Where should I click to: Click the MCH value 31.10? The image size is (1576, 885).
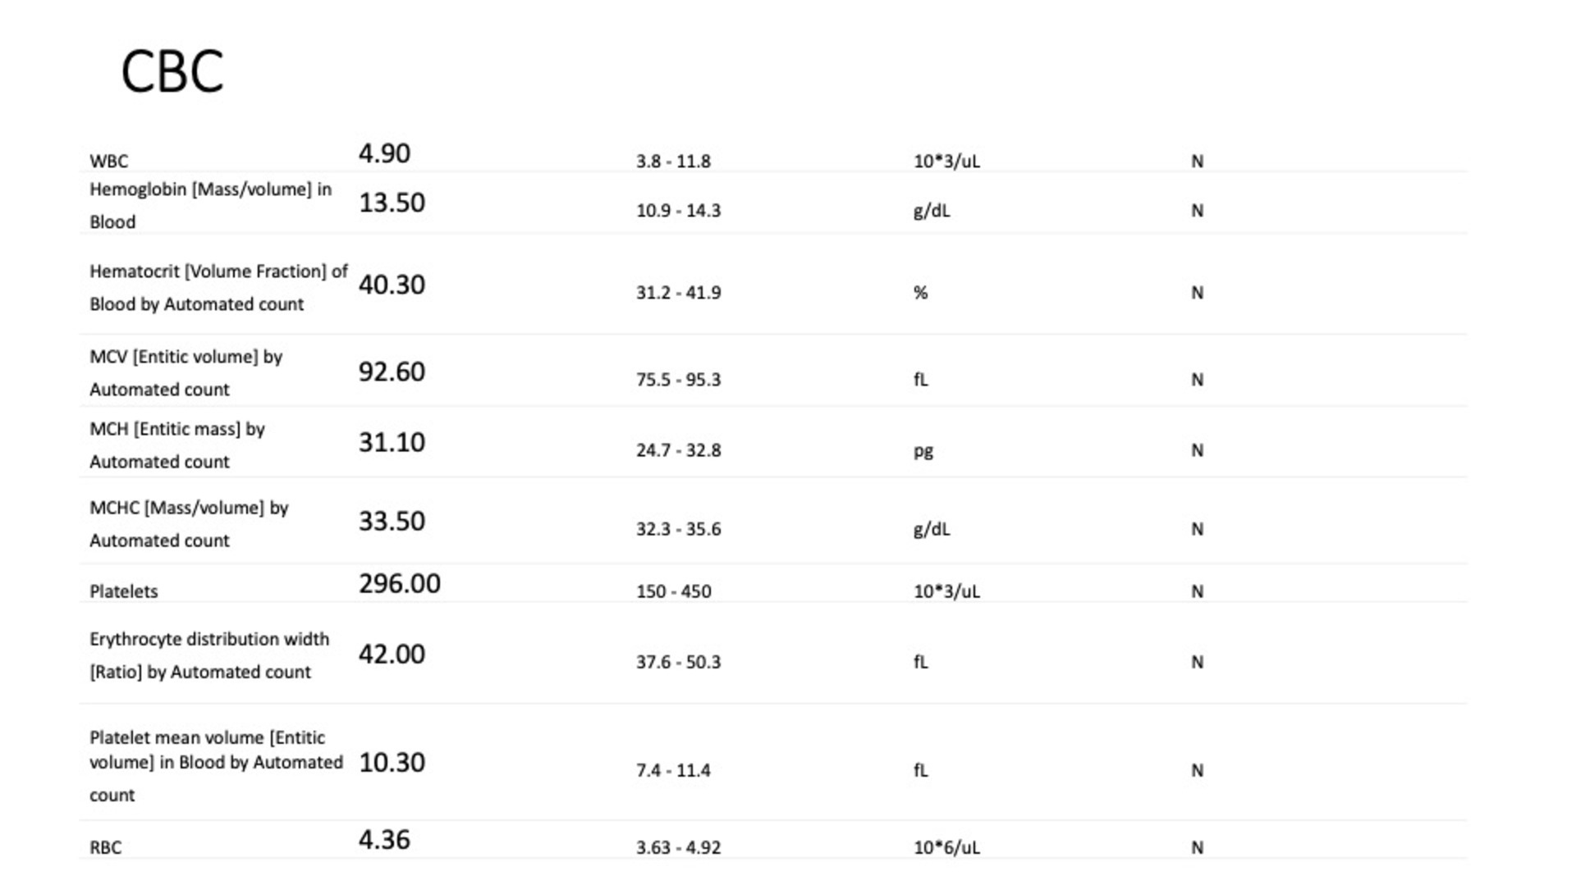[392, 442]
